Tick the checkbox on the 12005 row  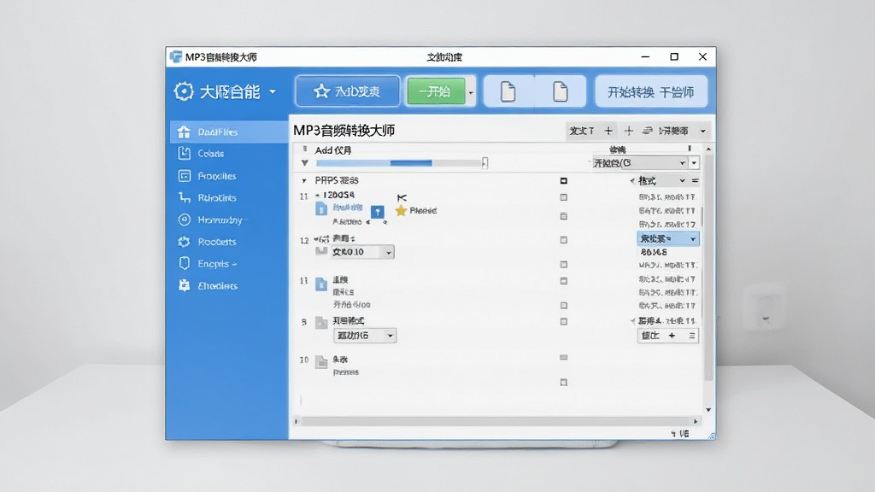(564, 197)
